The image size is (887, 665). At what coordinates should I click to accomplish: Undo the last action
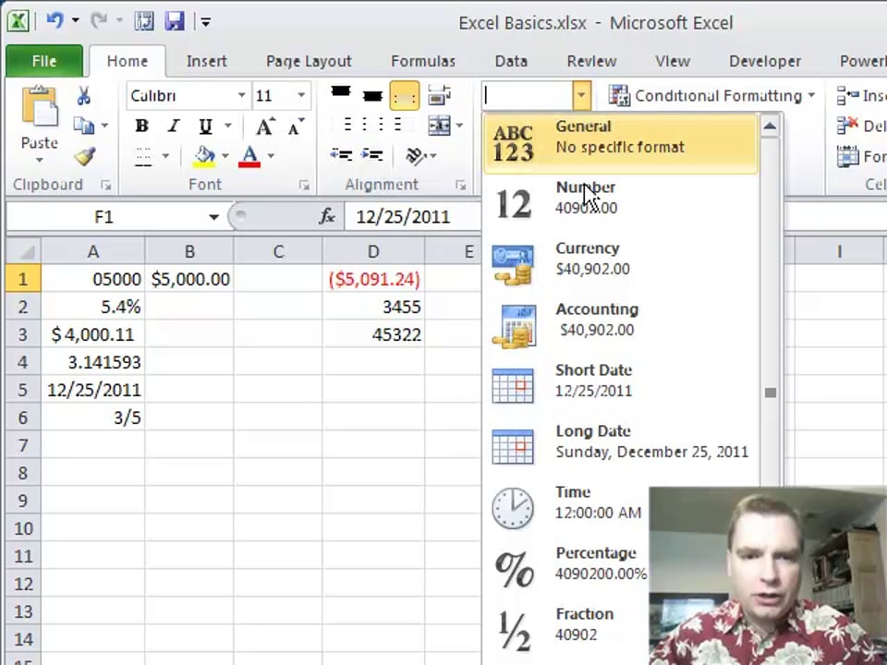coord(55,21)
